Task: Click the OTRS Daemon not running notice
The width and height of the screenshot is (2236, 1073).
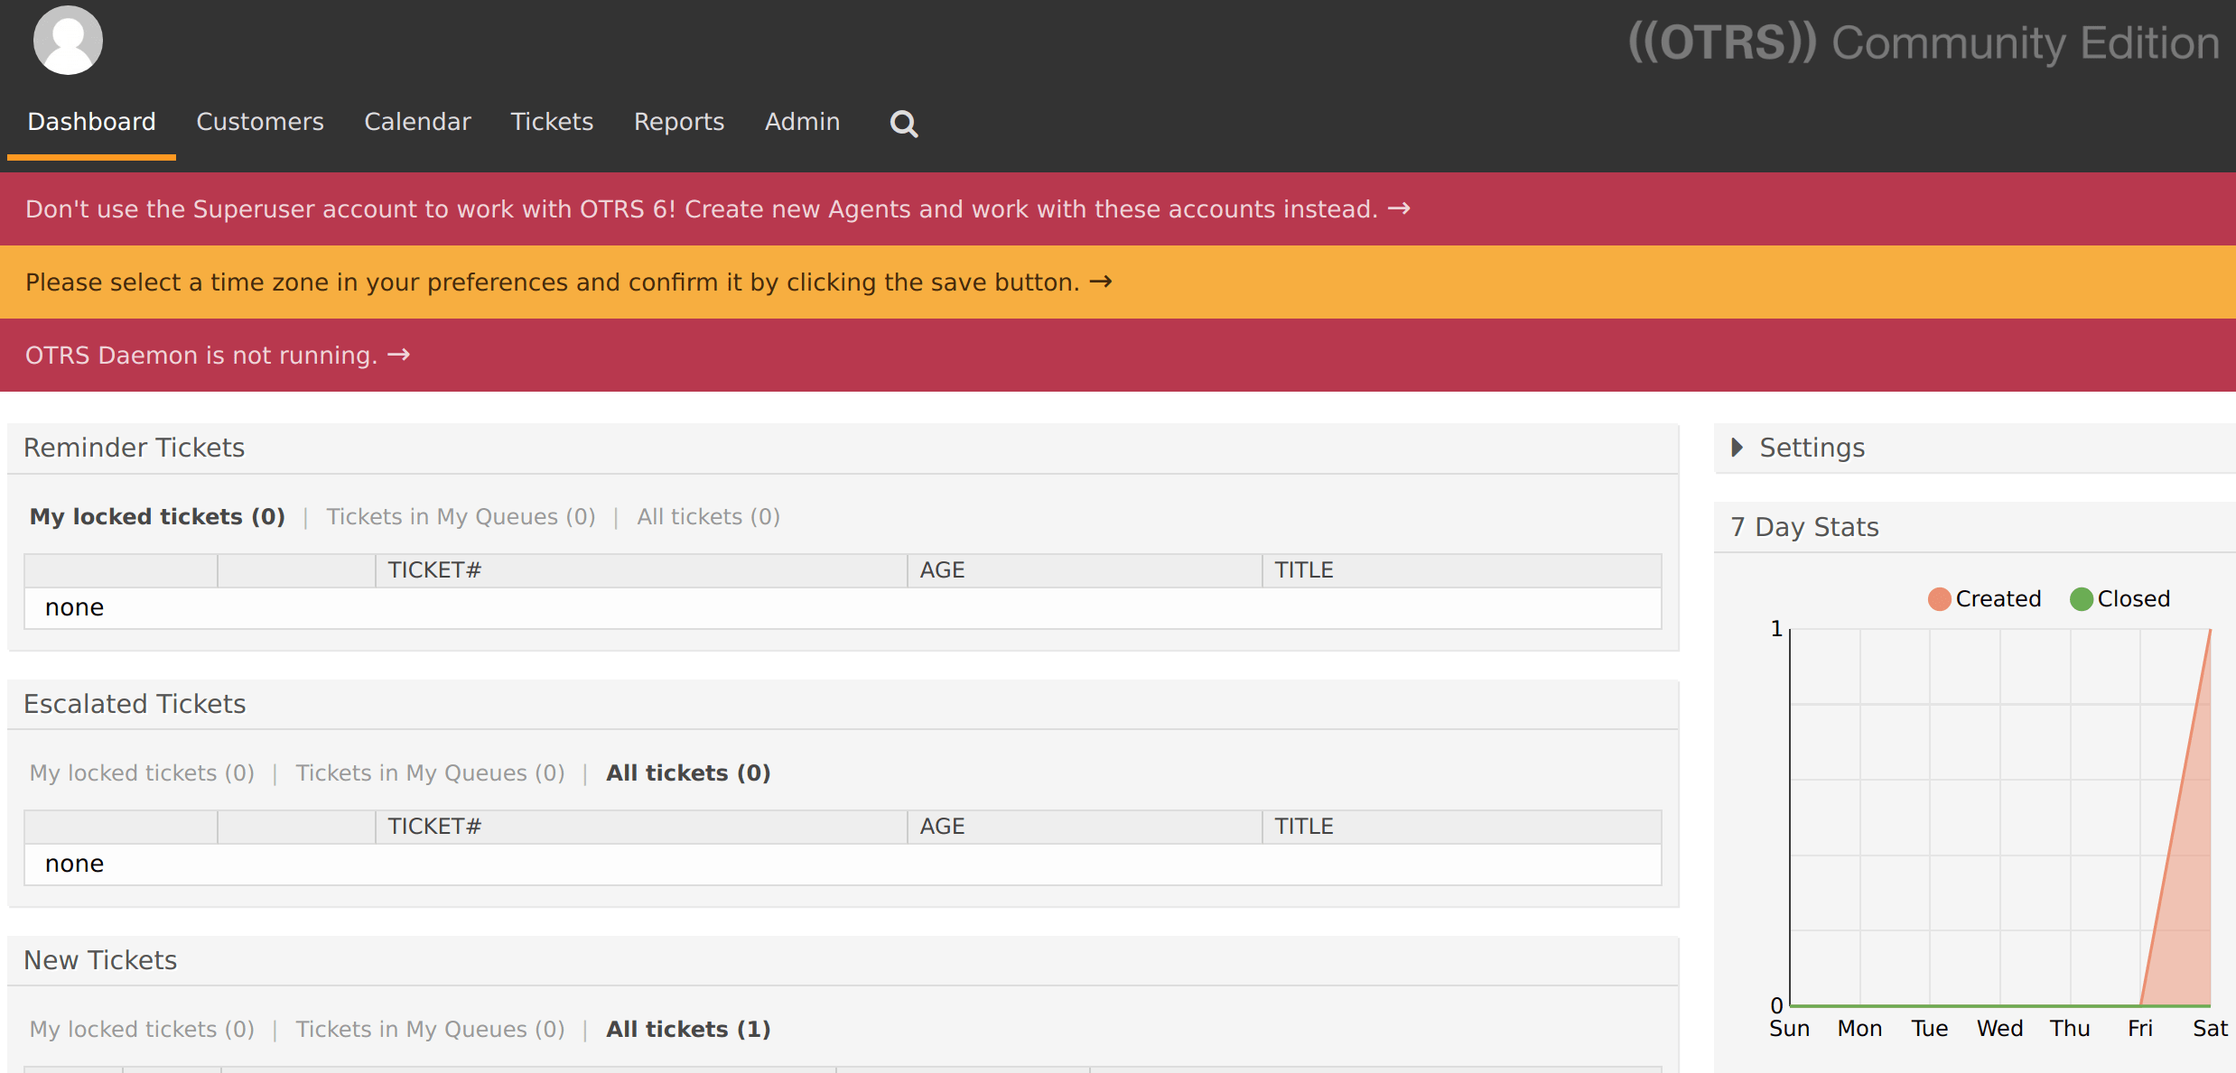Action: click(218, 356)
